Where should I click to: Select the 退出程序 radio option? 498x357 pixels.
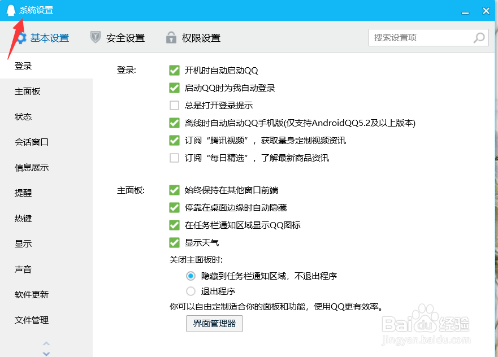pos(191,291)
